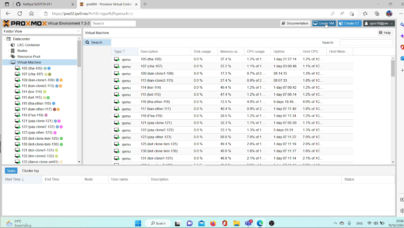Click the resource tree scrollbar thumb
Image resolution: width=404 pixels, height=228 pixels.
point(79,54)
